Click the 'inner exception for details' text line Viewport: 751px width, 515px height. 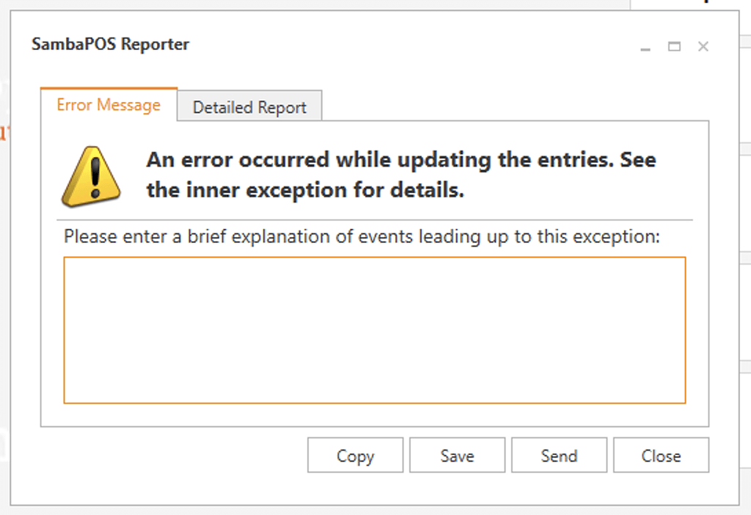coord(305,191)
